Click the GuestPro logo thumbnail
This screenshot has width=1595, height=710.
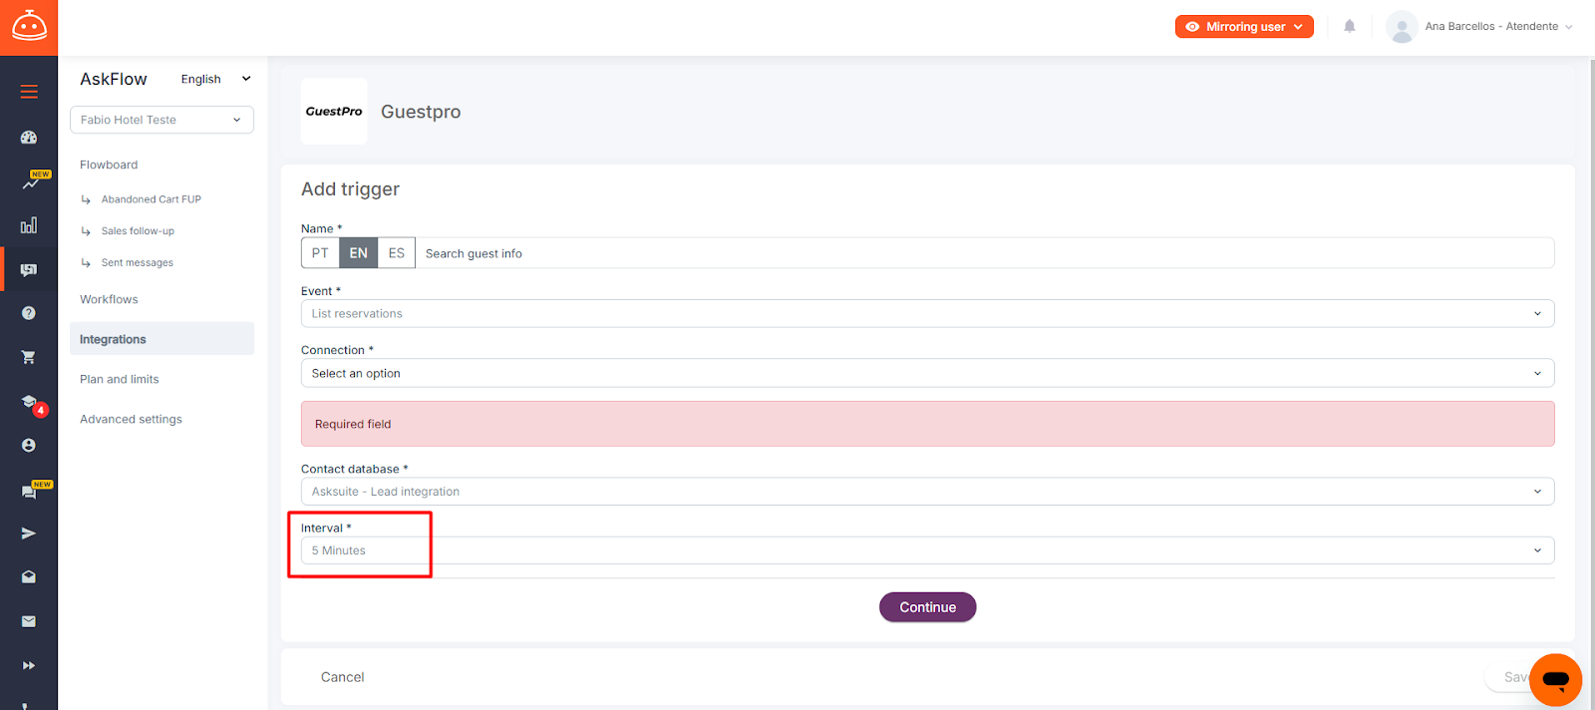(334, 112)
